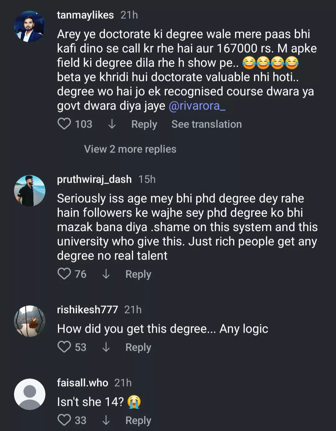The image size is (336, 431).
Task: Tap faisall.who's default avatar
Action: coord(30,394)
